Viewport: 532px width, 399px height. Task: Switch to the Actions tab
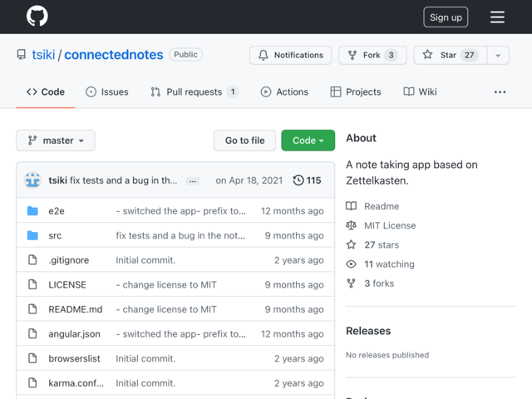[284, 92]
